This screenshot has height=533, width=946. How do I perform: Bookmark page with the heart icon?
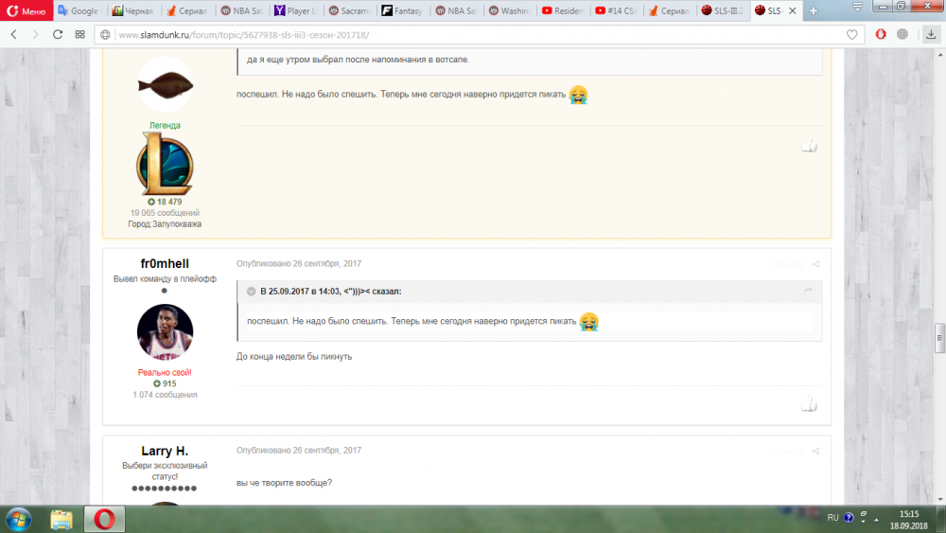click(852, 34)
